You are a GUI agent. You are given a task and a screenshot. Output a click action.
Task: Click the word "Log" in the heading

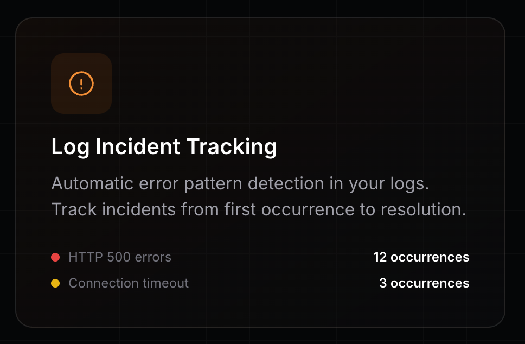(71, 148)
